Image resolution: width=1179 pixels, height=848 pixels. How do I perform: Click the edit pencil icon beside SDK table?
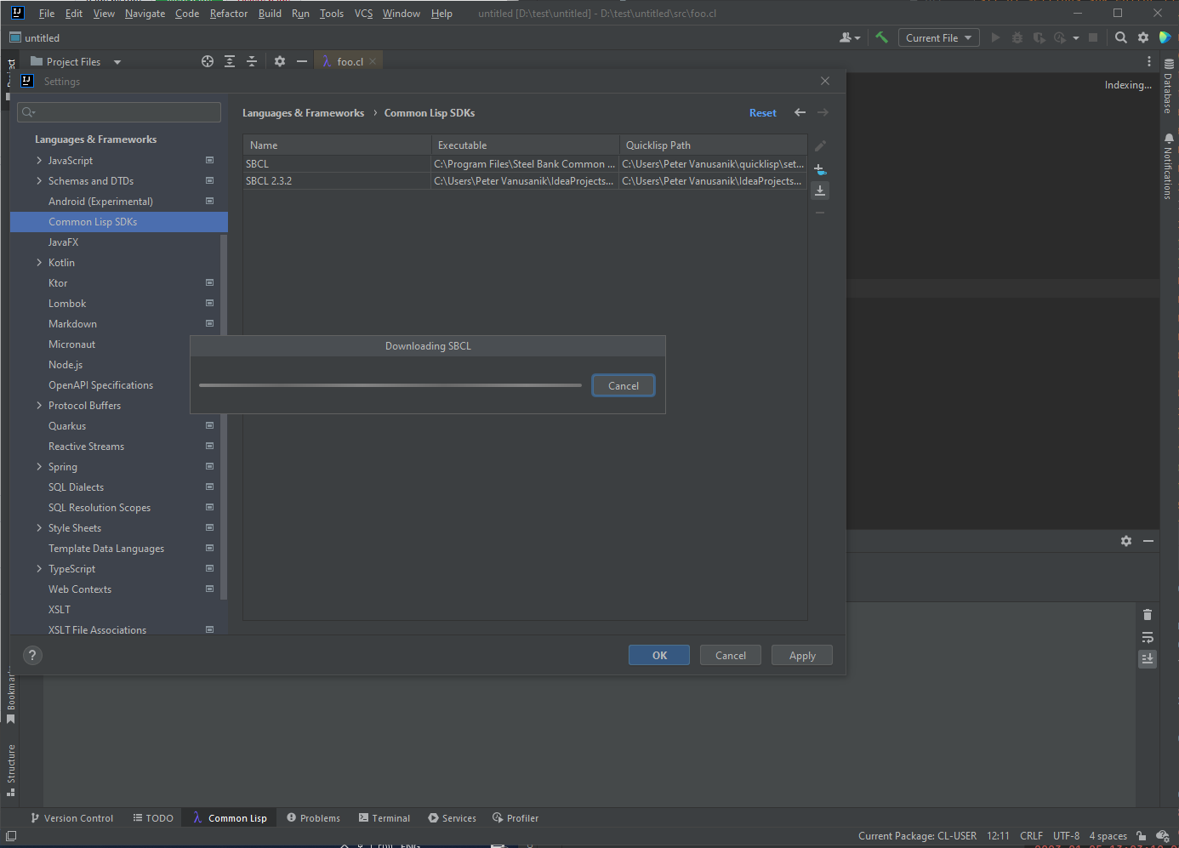coord(820,146)
